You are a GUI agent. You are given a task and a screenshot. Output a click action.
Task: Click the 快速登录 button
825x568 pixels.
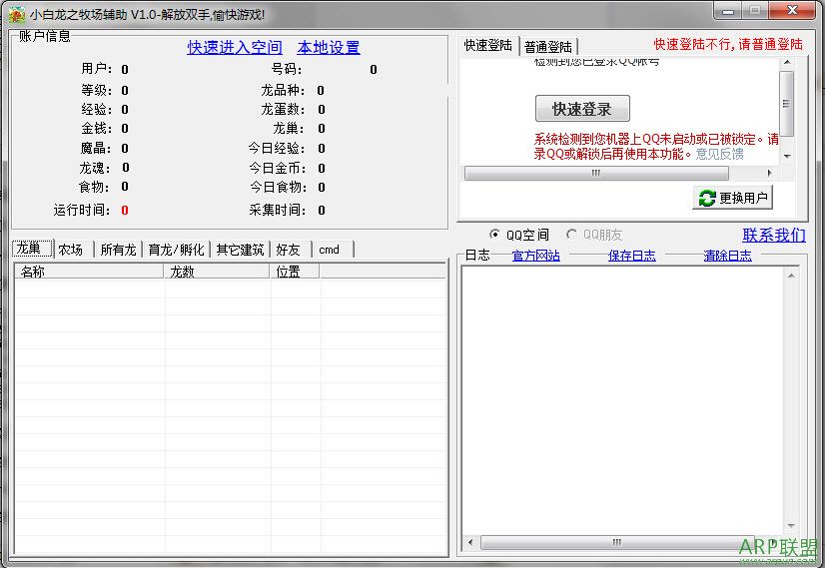[582, 109]
